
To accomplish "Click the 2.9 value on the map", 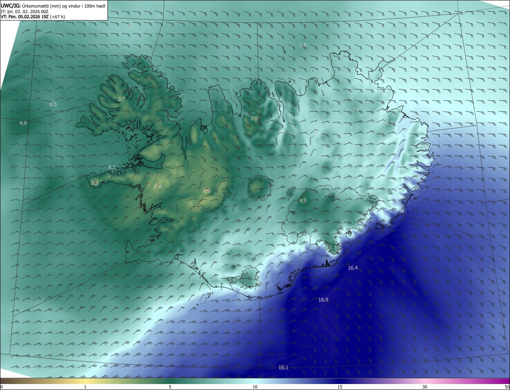I will (x=157, y=186).
